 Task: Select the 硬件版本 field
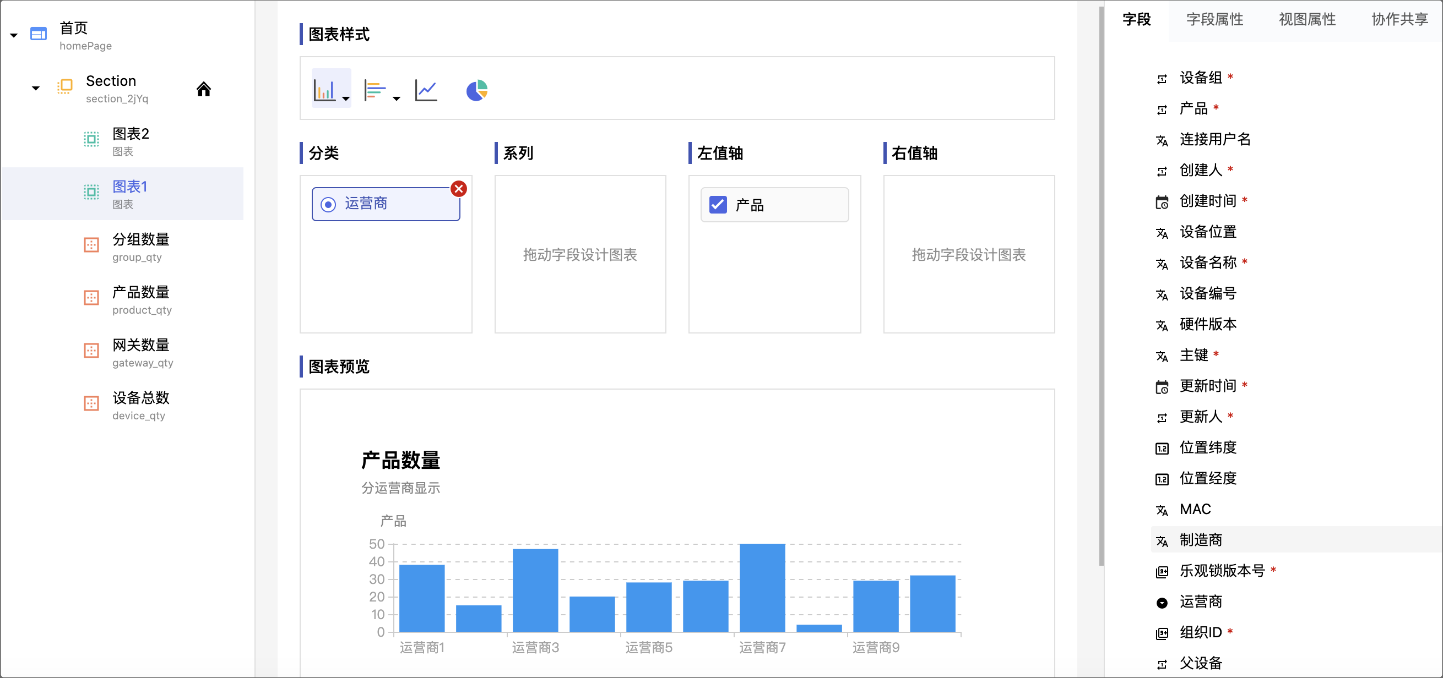tap(1208, 324)
